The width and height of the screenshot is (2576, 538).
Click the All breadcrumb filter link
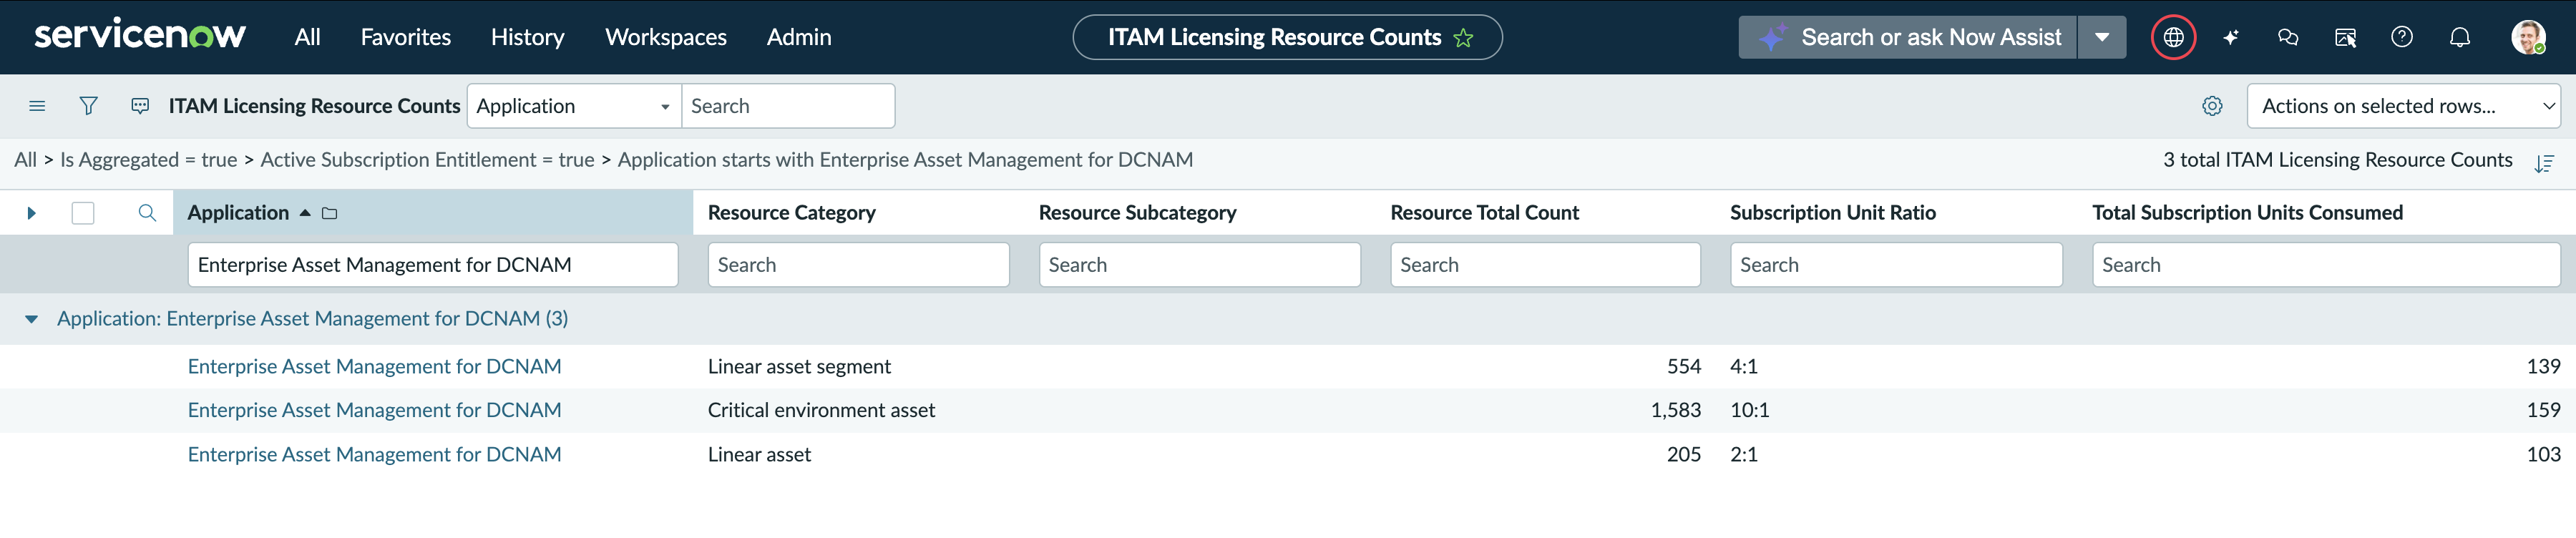click(25, 160)
